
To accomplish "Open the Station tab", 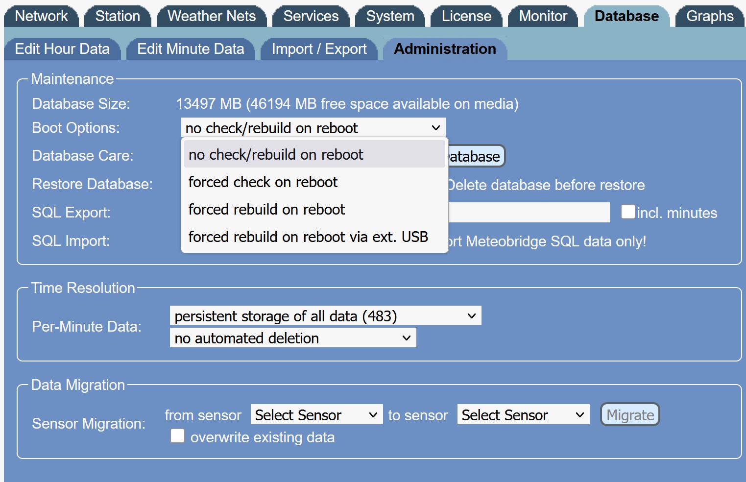I will pos(117,16).
